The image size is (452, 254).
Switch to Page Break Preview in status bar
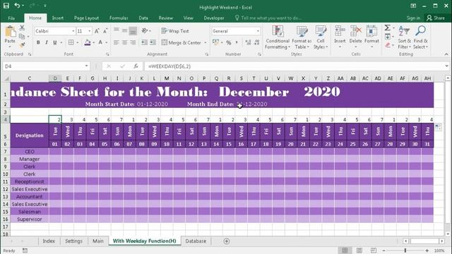click(374, 250)
